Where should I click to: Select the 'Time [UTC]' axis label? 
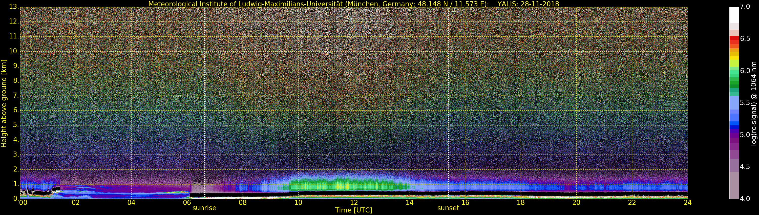[354, 210]
